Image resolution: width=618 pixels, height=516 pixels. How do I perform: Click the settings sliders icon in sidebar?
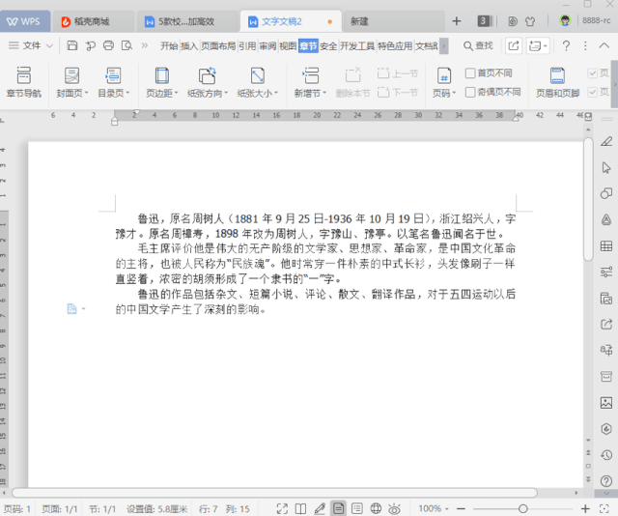[606, 272]
